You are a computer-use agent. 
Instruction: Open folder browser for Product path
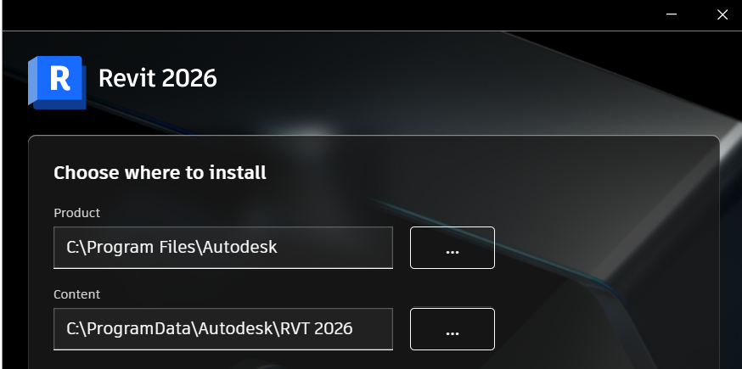(453, 248)
